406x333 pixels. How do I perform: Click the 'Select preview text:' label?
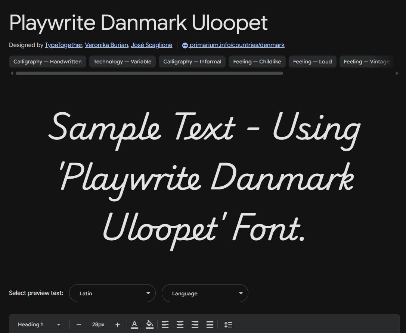(x=36, y=293)
